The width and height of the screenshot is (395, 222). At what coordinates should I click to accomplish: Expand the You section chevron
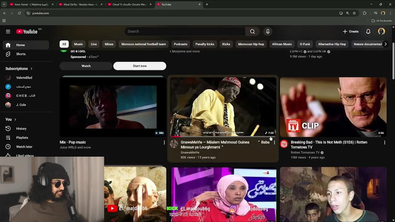coord(15,119)
